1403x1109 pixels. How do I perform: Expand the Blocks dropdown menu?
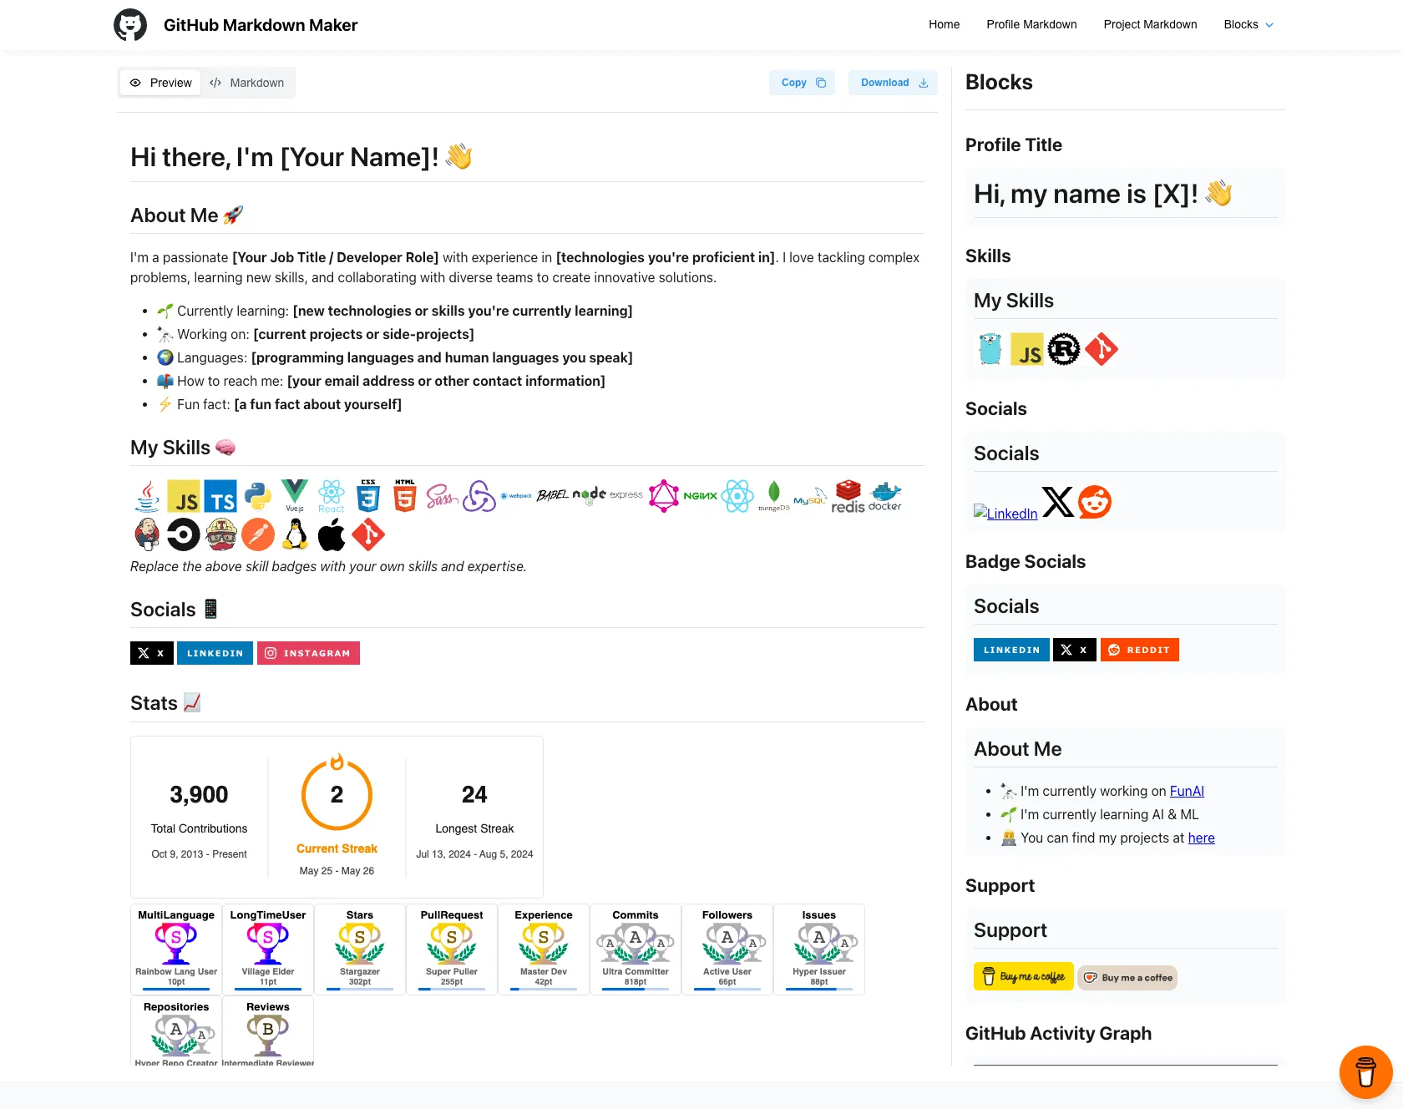tap(1248, 24)
